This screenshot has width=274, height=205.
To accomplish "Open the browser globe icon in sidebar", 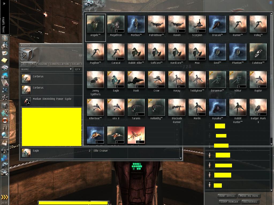I will (x=5, y=135).
